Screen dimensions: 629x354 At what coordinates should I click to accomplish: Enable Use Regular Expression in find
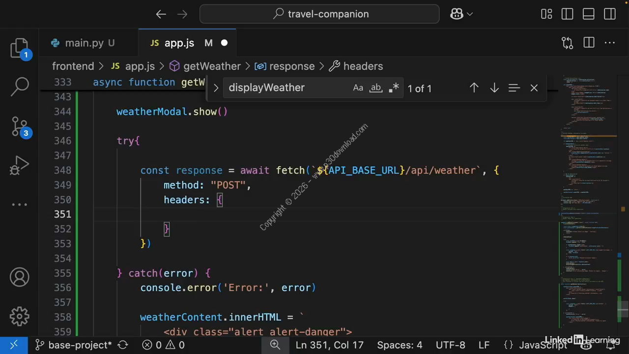point(394,88)
